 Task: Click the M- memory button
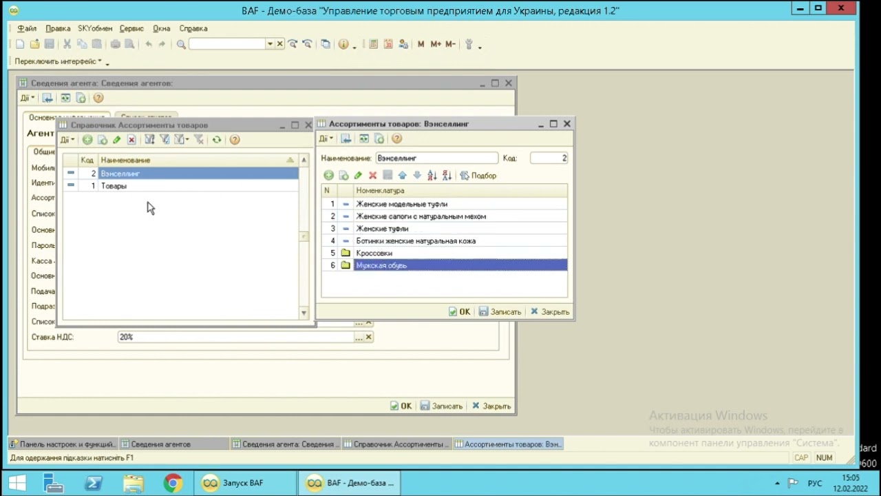[450, 44]
